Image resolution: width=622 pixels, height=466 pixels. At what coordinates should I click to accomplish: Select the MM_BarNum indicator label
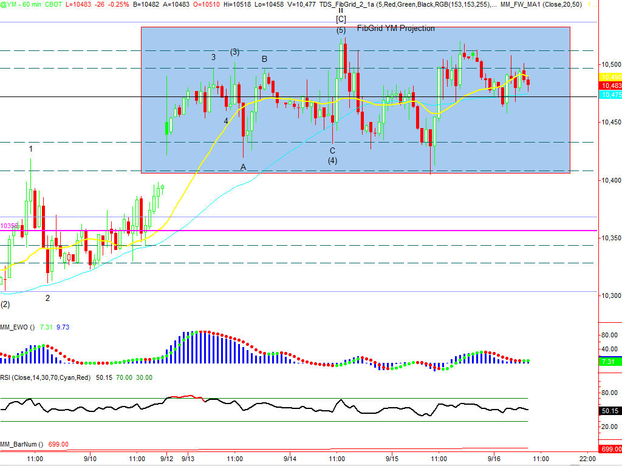coord(21,444)
